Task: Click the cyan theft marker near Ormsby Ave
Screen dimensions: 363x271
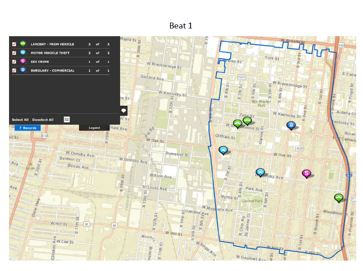Action: click(260, 172)
